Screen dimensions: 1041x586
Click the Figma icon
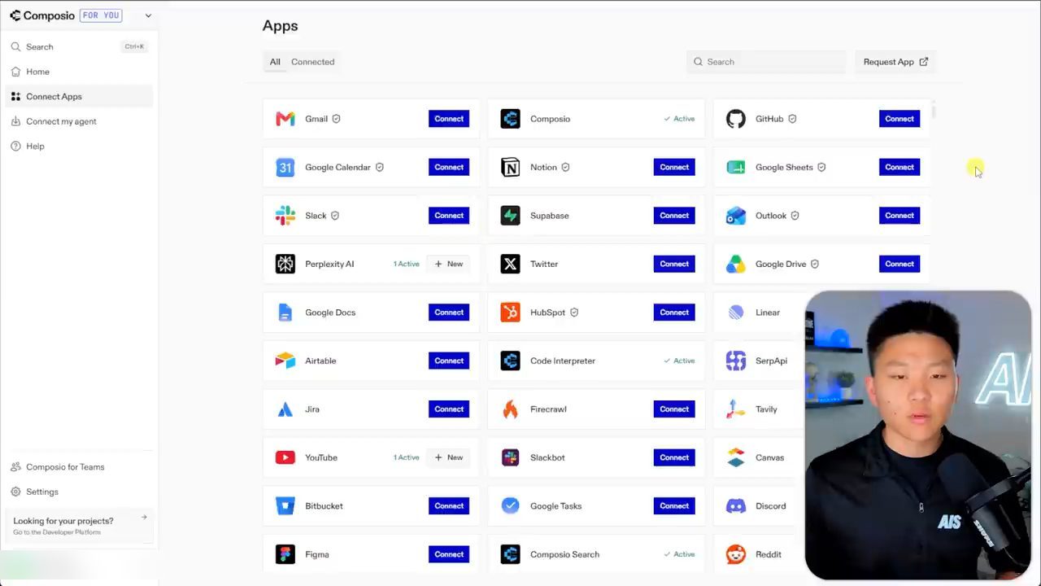[x=285, y=554]
